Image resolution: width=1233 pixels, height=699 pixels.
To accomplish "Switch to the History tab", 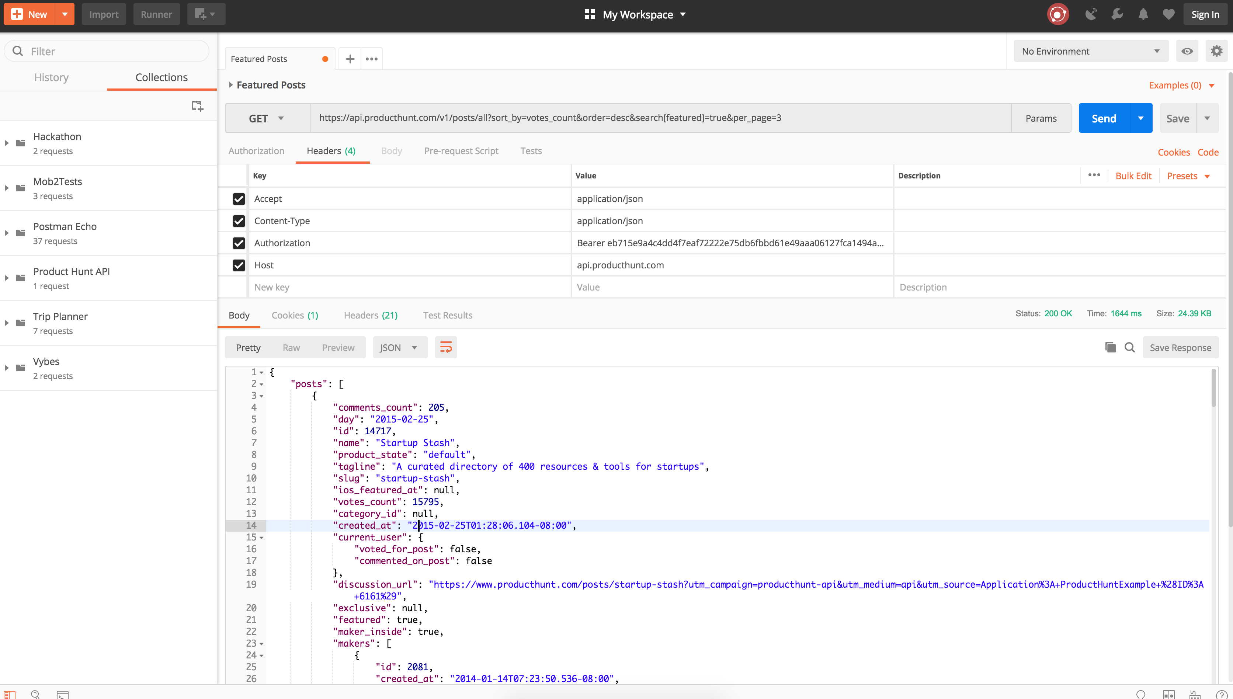I will 51,77.
